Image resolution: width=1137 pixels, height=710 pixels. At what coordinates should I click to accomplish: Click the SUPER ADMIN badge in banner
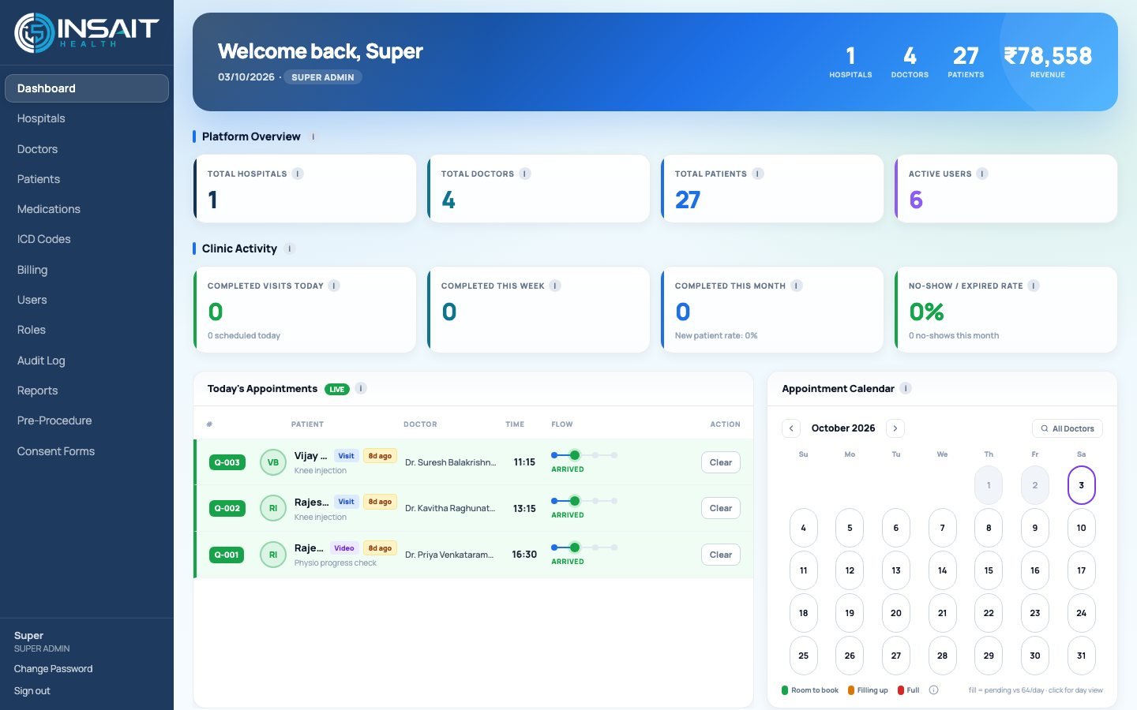click(x=323, y=77)
